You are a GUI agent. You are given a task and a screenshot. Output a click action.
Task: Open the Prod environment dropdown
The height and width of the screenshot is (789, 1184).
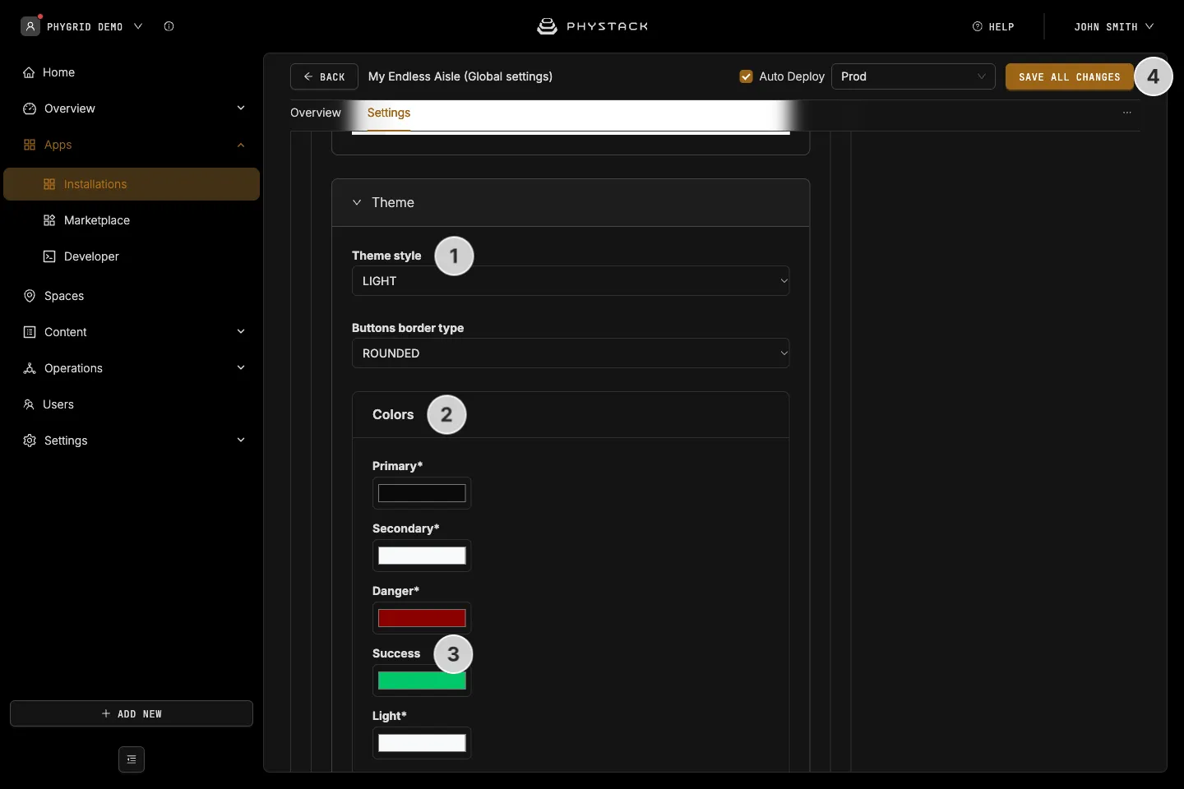coord(913,76)
